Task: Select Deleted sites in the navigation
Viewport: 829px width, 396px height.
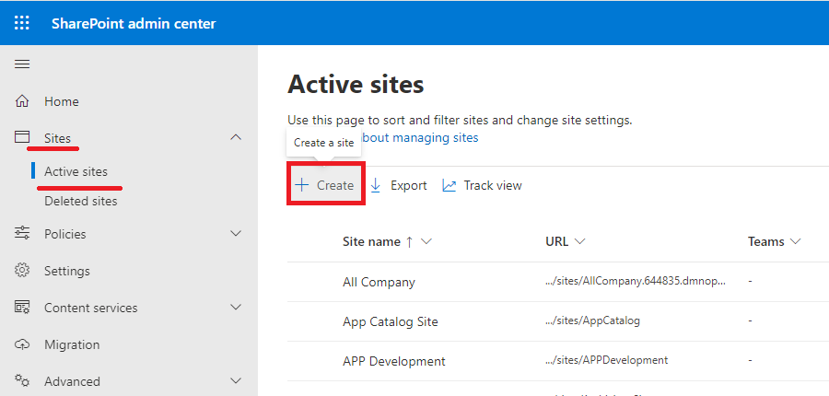Action: pyautogui.click(x=81, y=202)
